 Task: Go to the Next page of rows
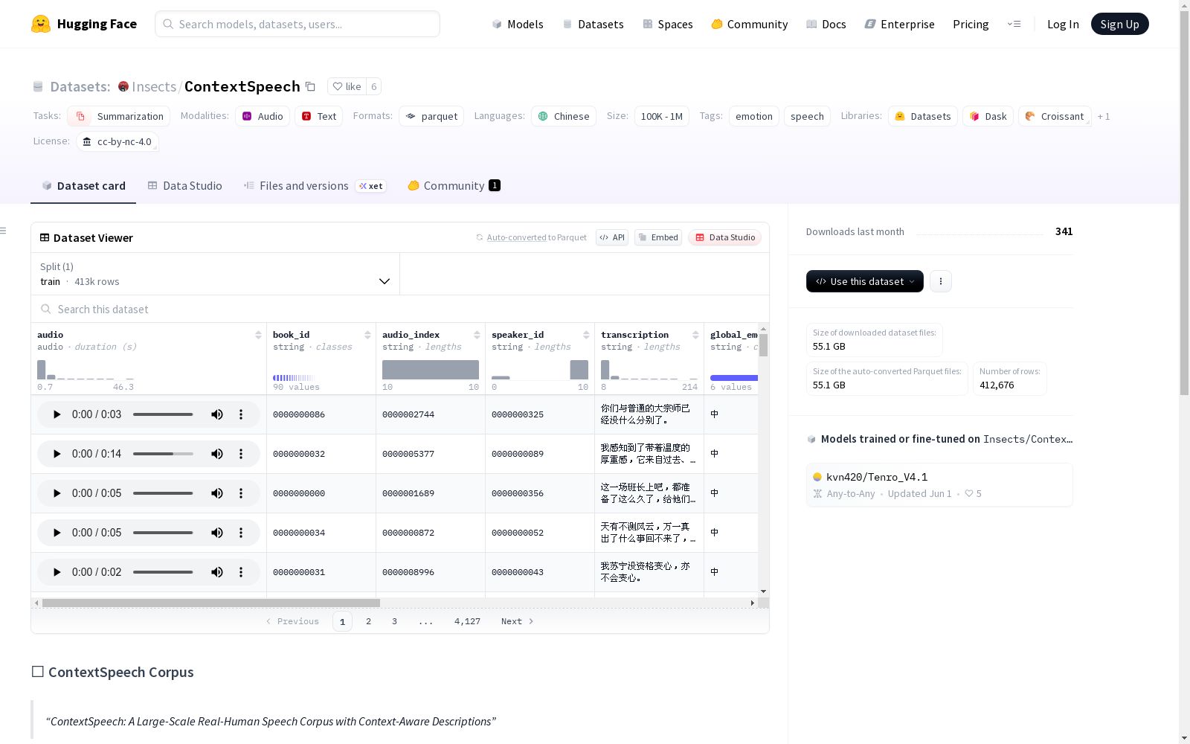point(518,621)
